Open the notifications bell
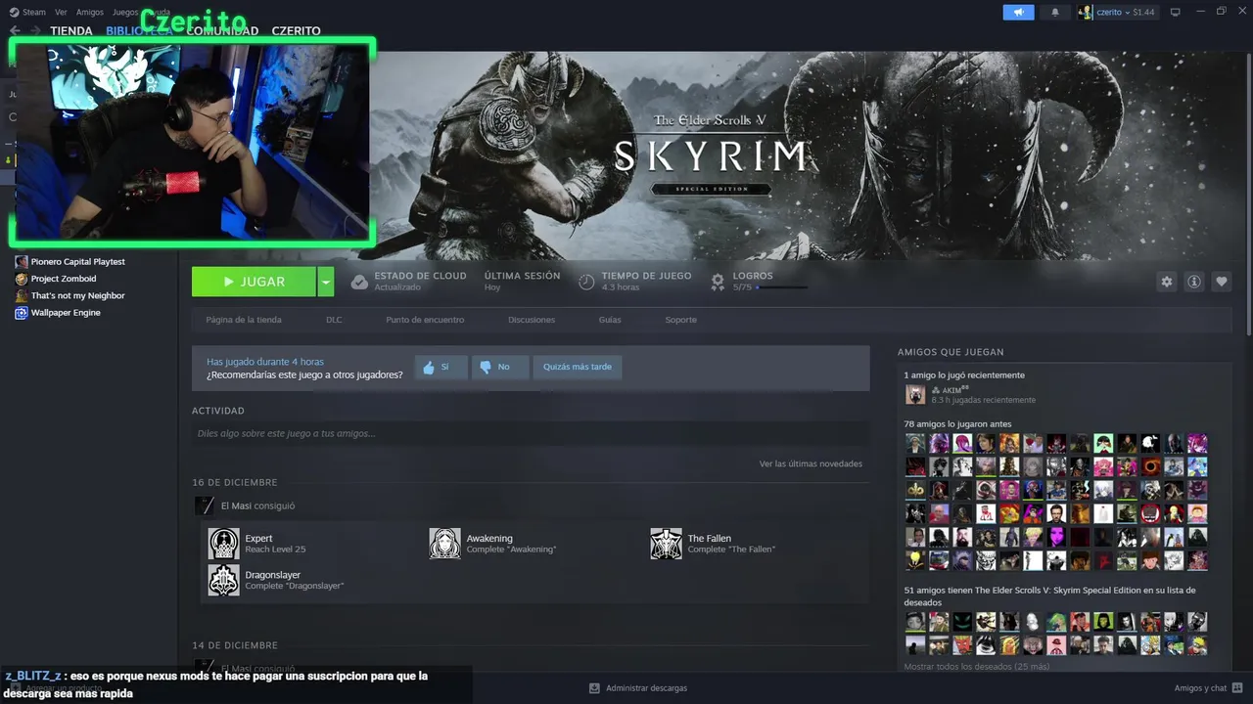 (x=1055, y=12)
